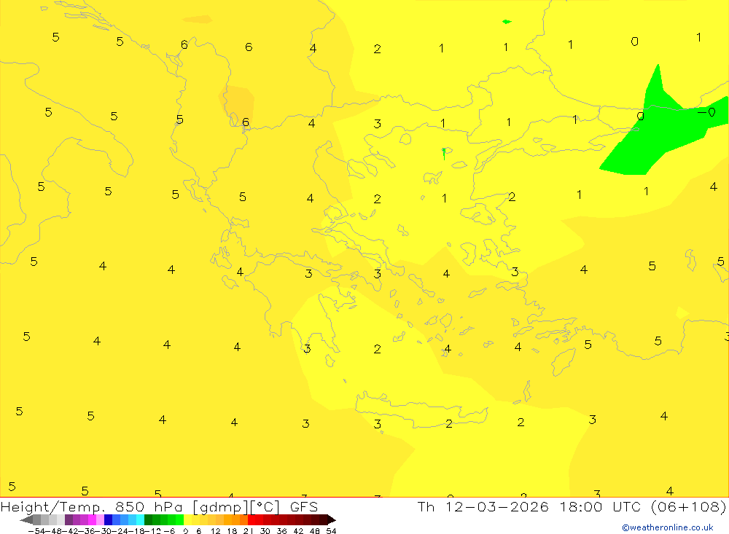Pick the dark purple legend swatch
Image resolution: width=729 pixels, height=534 pixels.
coord(69,520)
